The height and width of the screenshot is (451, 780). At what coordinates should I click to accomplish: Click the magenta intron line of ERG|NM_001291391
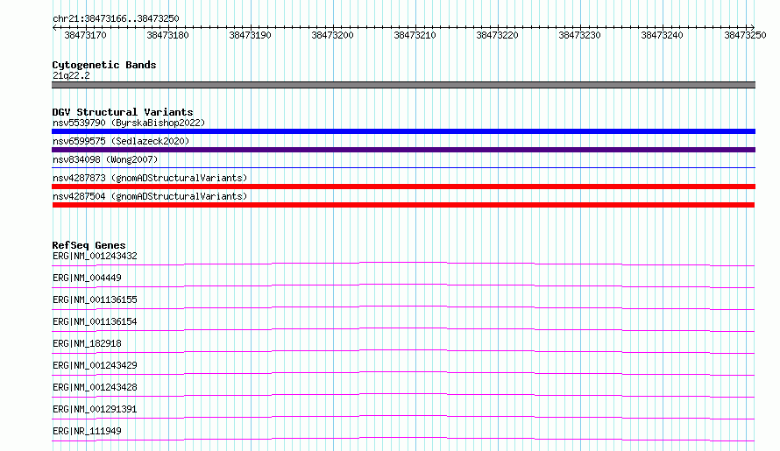(x=403, y=416)
